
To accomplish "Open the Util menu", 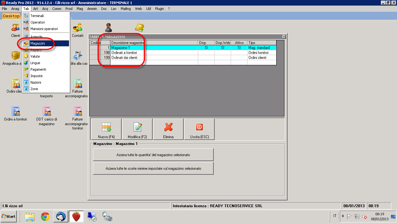I will (149, 9).
